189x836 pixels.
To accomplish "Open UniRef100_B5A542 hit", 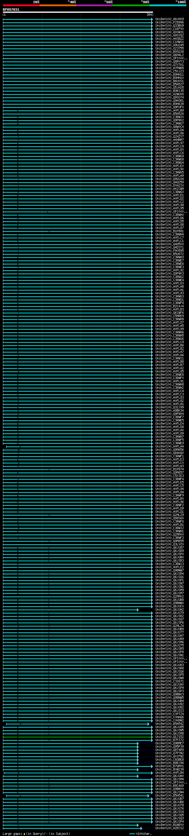I will [170, 724].
